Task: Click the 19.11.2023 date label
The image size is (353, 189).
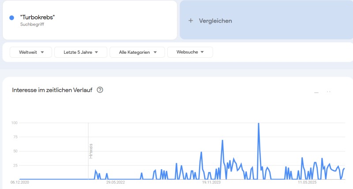Action: pyautogui.click(x=211, y=182)
